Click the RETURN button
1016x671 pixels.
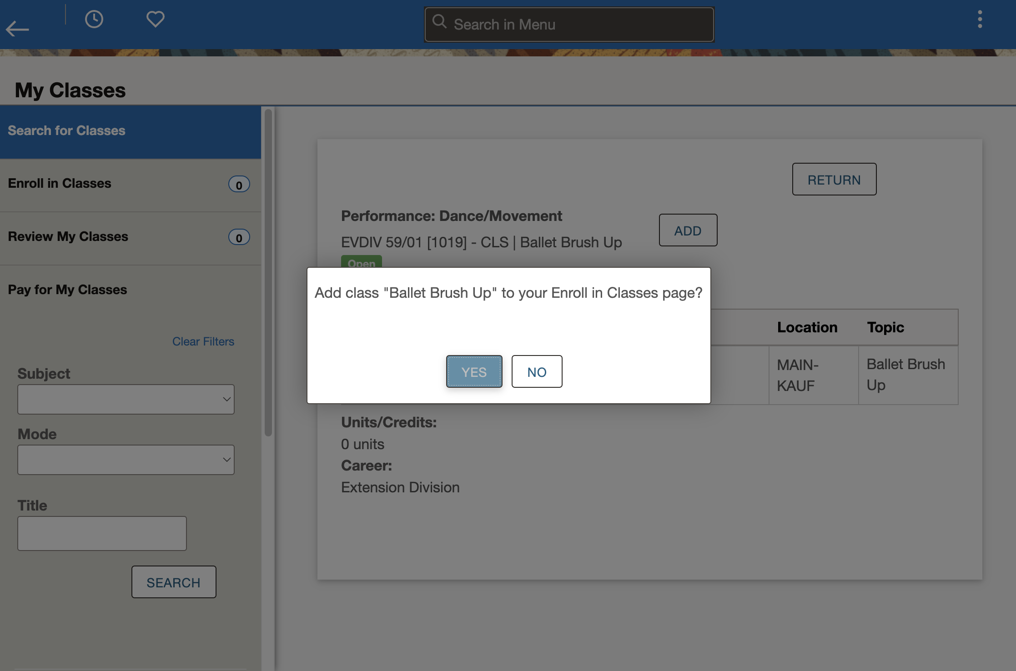(834, 179)
